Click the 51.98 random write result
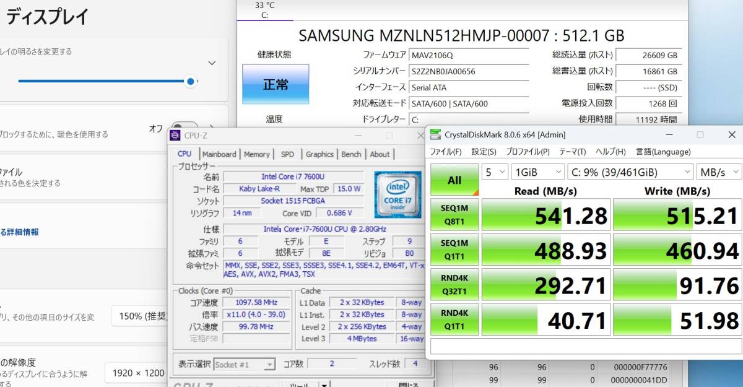 click(x=677, y=319)
